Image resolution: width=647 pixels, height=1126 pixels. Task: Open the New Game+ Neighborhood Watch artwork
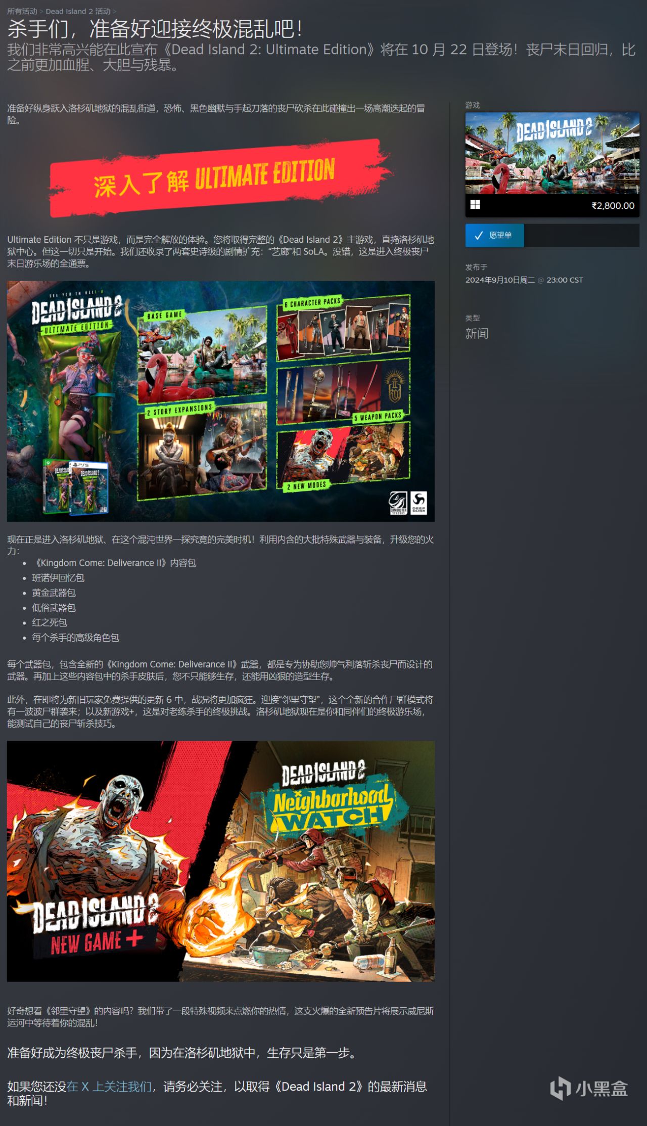[x=220, y=861]
